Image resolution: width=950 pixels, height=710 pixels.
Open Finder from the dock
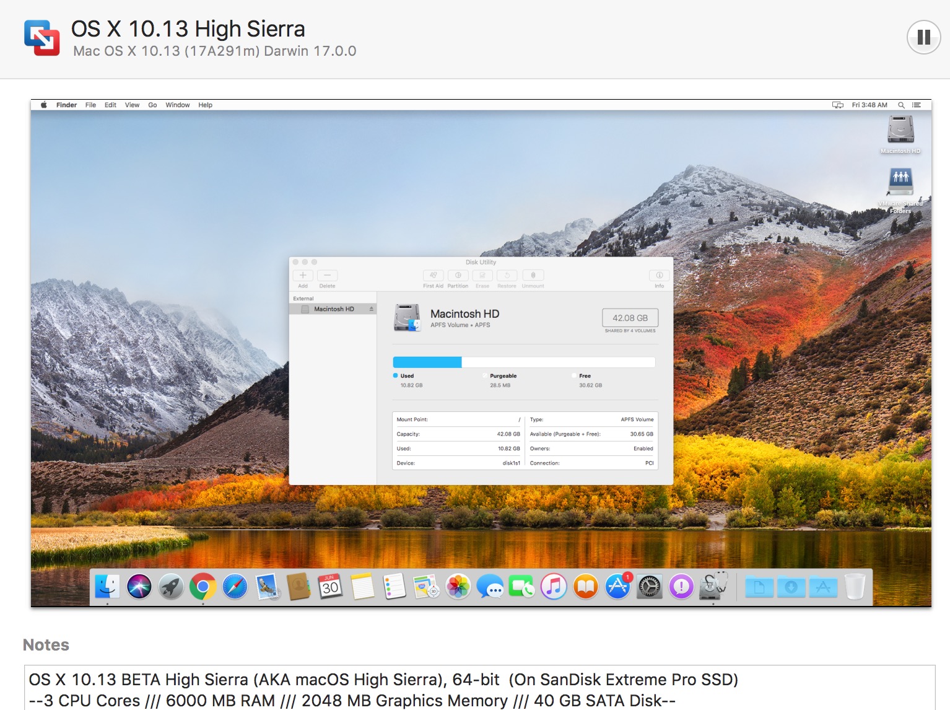(x=107, y=585)
